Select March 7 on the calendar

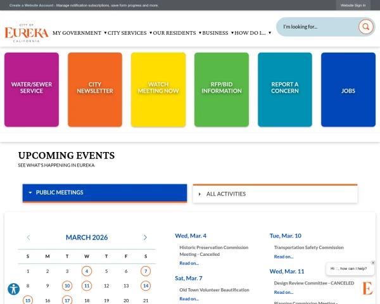[x=146, y=271]
